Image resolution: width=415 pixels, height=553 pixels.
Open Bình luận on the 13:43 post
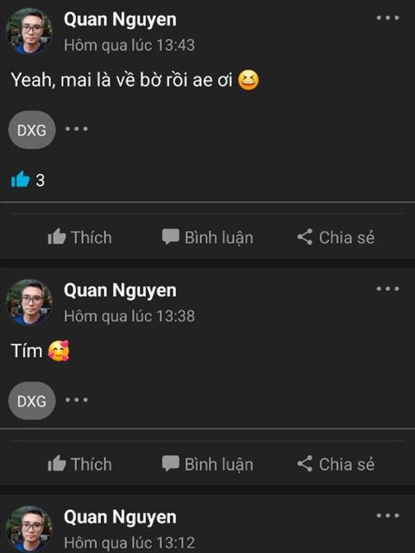tap(207, 237)
